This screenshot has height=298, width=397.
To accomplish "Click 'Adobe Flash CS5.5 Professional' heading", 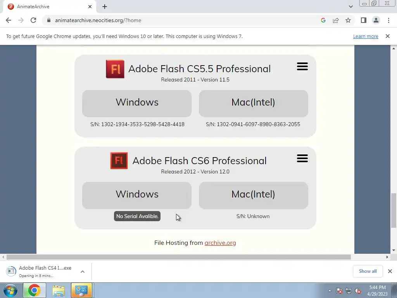I will 200,69.
